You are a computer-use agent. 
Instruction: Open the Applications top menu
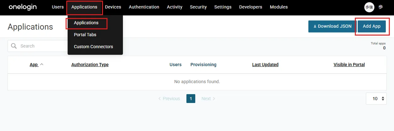tap(84, 7)
